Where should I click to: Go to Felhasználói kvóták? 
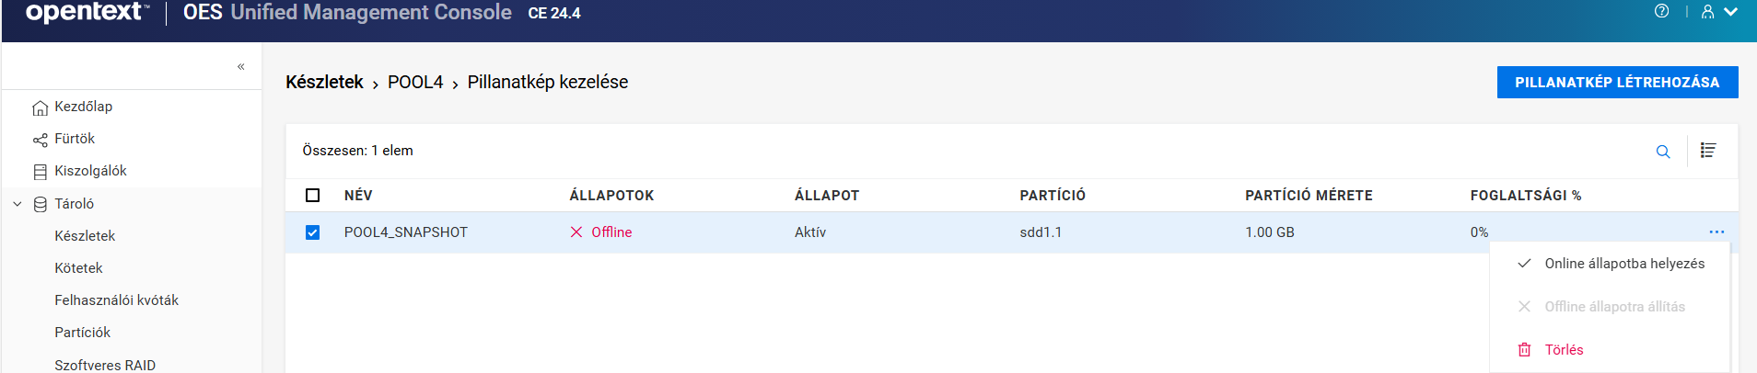(x=116, y=300)
